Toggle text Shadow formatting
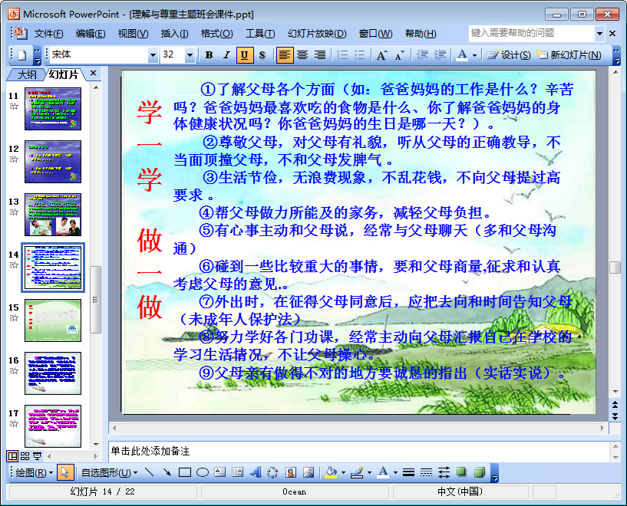Screen dimensions: 627x506 262,55
